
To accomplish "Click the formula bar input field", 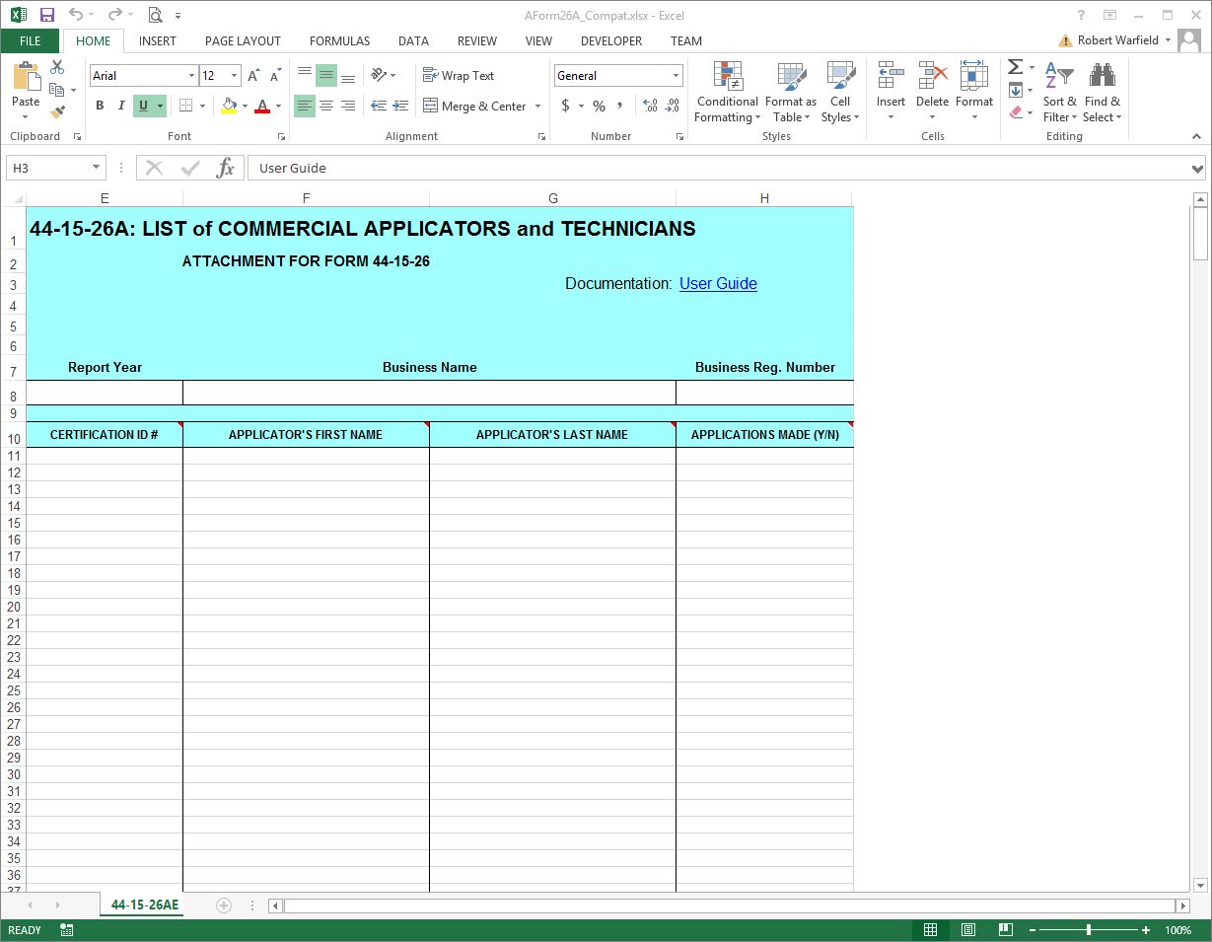I will click(710, 168).
